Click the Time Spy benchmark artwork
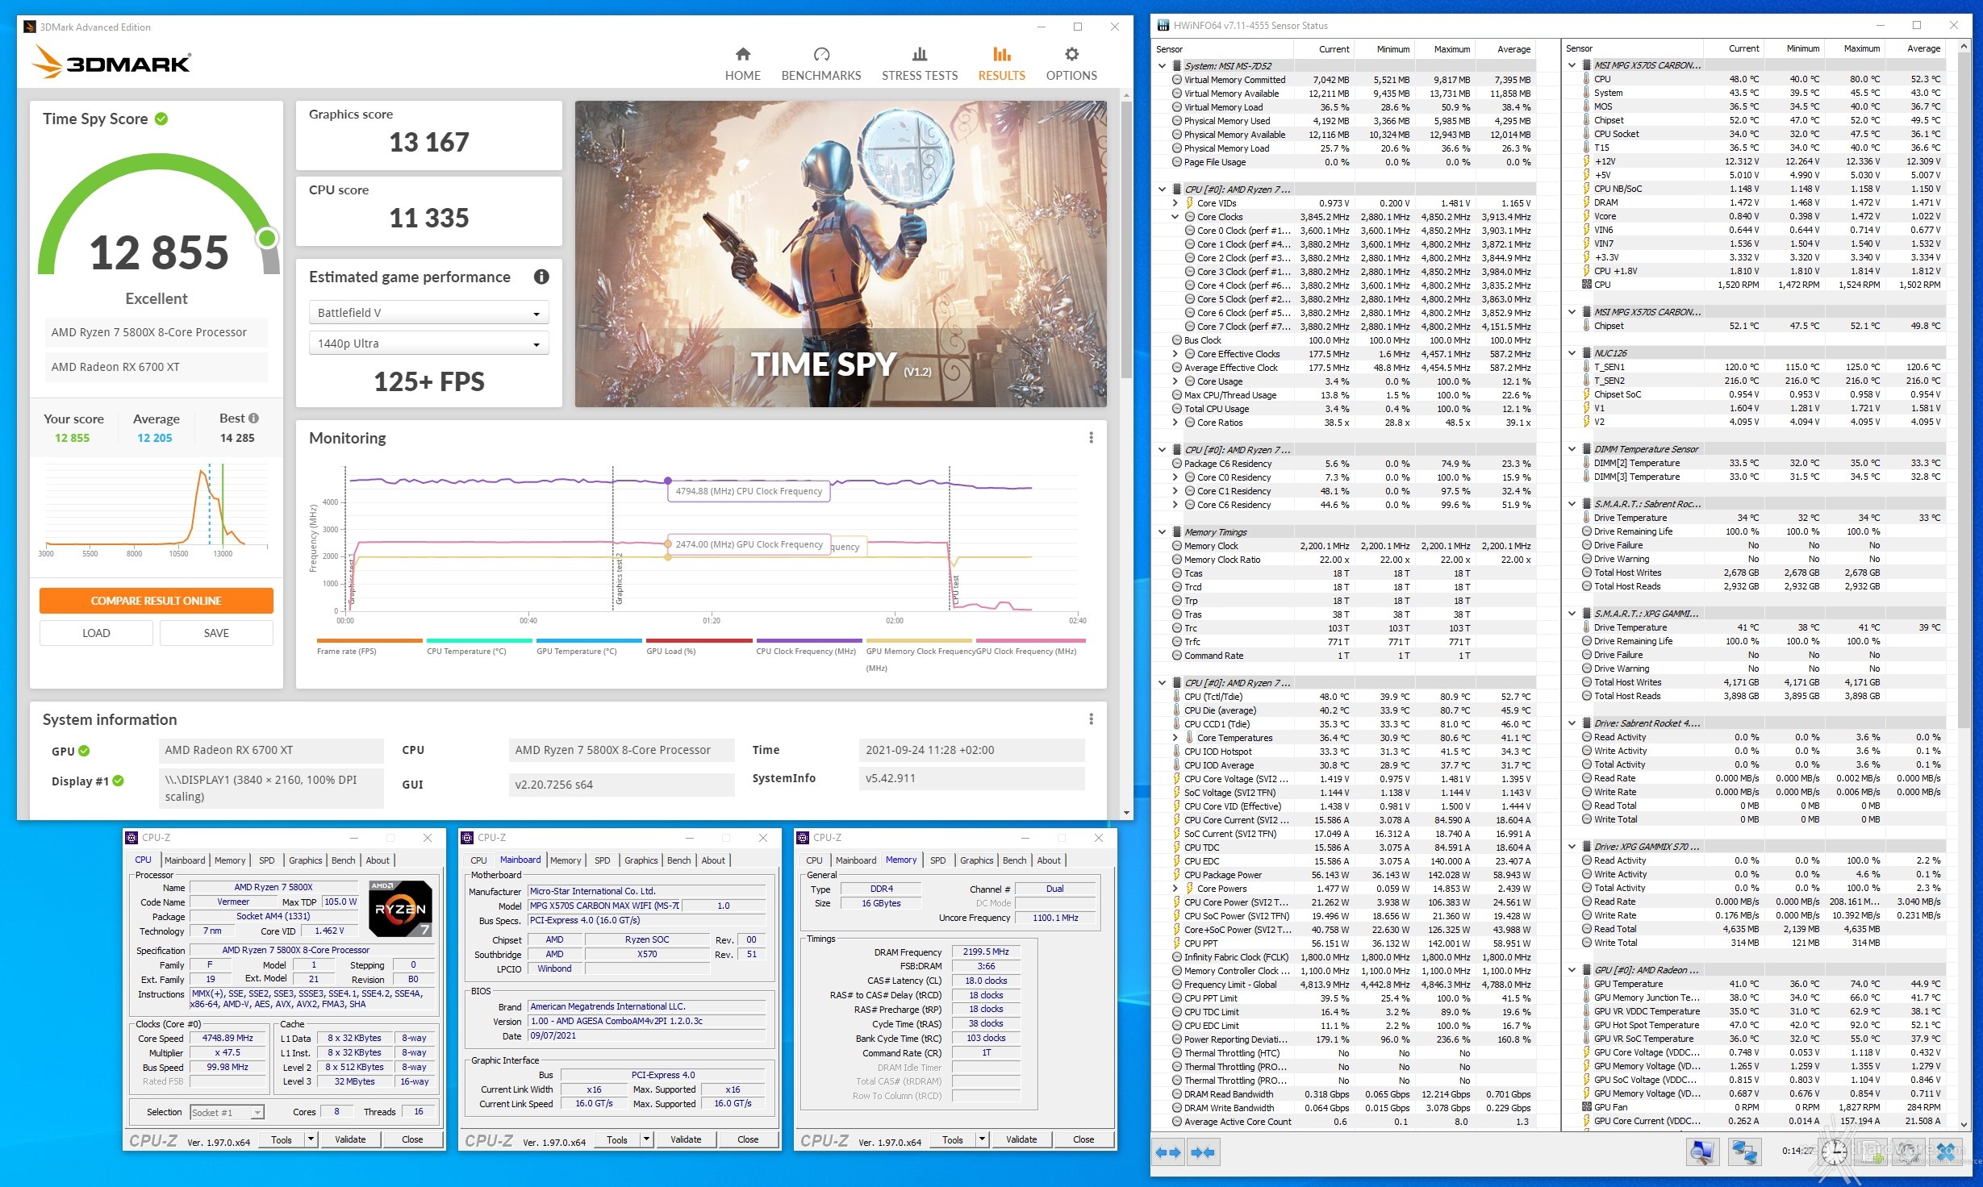Image resolution: width=1983 pixels, height=1187 pixels. [840, 253]
